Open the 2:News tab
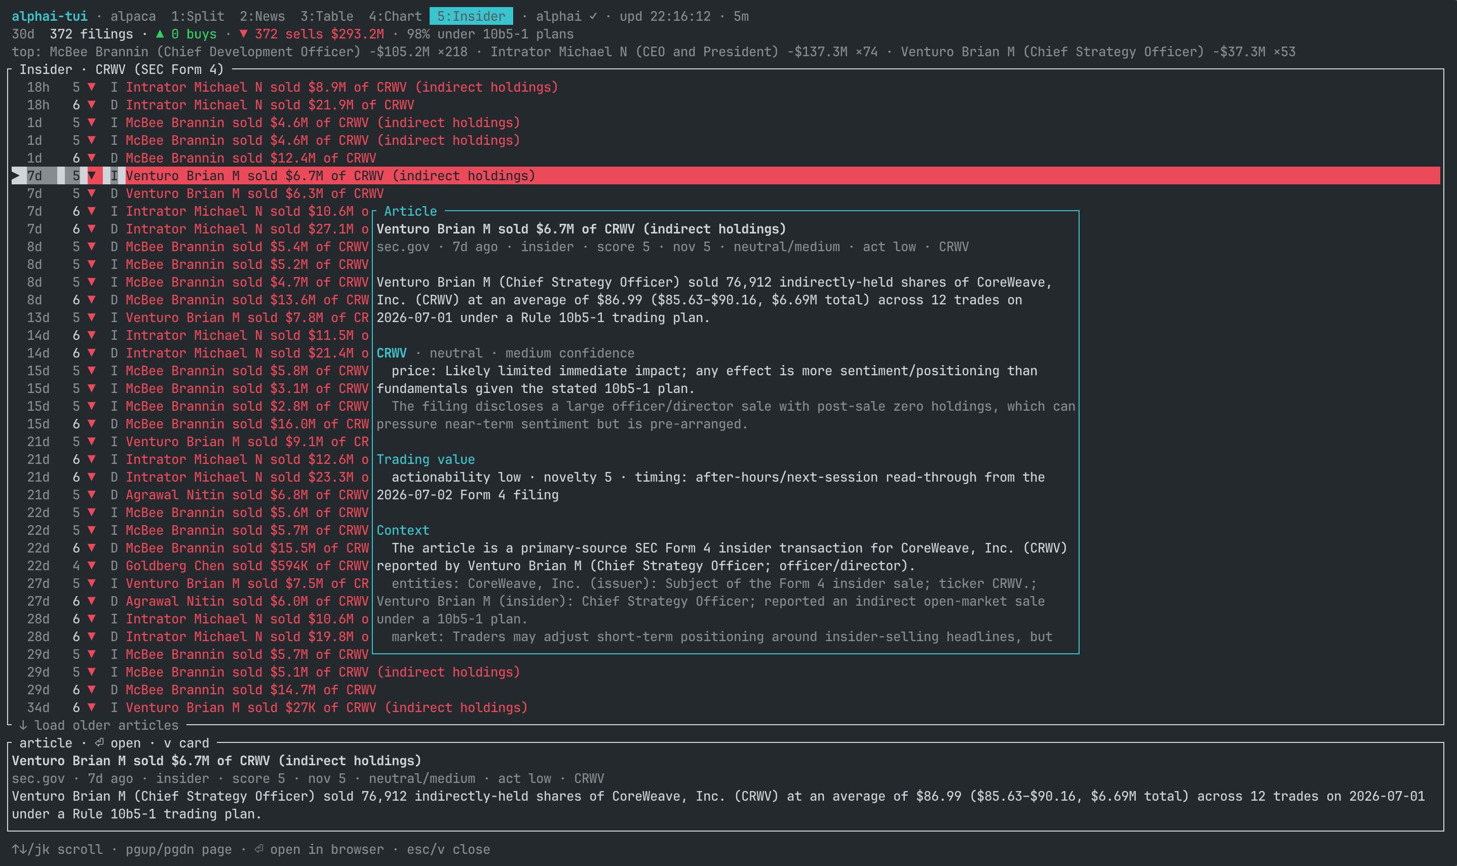The width and height of the screenshot is (1457, 866). tap(262, 16)
